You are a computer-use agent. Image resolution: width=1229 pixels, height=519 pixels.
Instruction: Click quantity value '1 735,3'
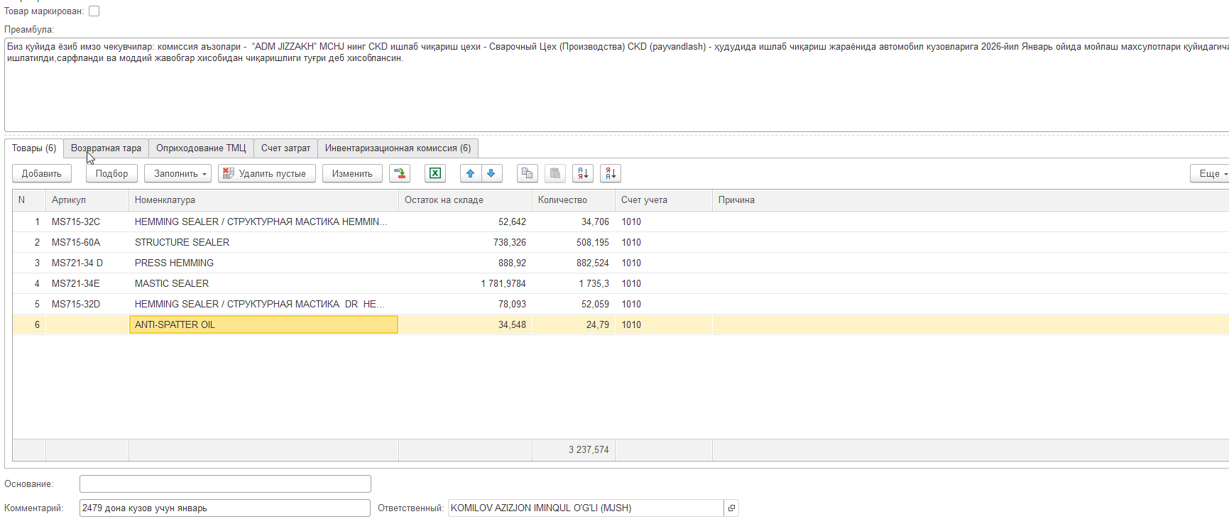(x=594, y=284)
